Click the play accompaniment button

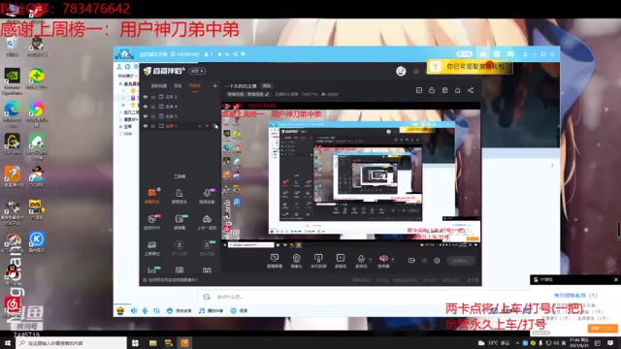(212, 311)
